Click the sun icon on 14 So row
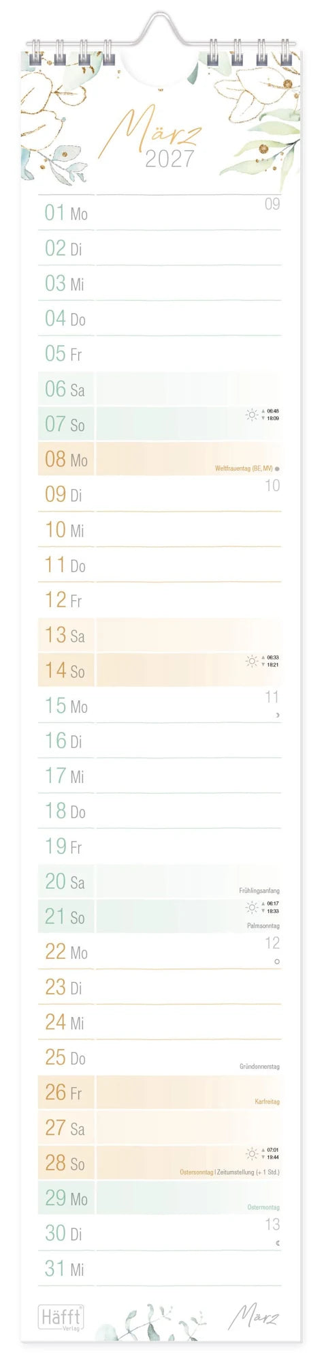The height and width of the screenshot is (1364, 324). pos(252,661)
